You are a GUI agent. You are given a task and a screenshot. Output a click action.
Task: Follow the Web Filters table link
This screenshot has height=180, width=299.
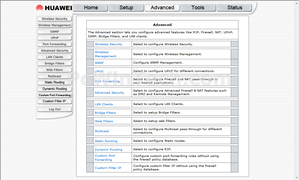[x=104, y=121]
